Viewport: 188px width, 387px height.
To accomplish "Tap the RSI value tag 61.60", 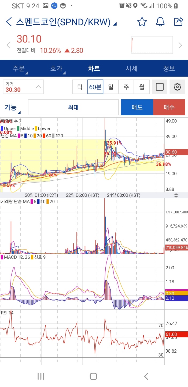I will (176, 334).
